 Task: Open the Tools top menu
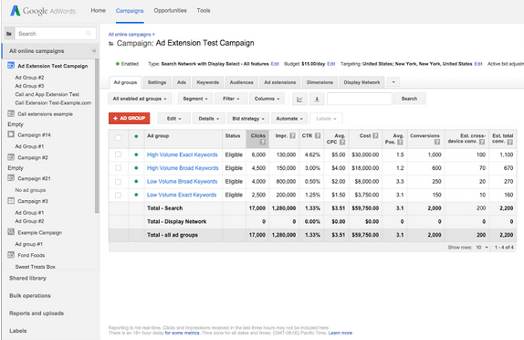point(204,11)
